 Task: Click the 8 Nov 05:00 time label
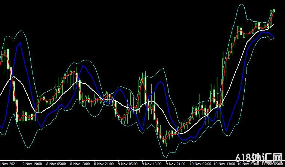[x=56, y=164]
